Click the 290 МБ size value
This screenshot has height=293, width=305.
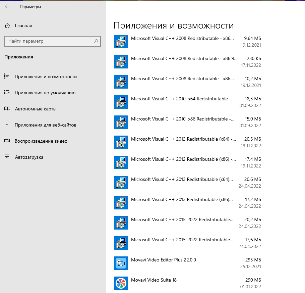pos(253,280)
